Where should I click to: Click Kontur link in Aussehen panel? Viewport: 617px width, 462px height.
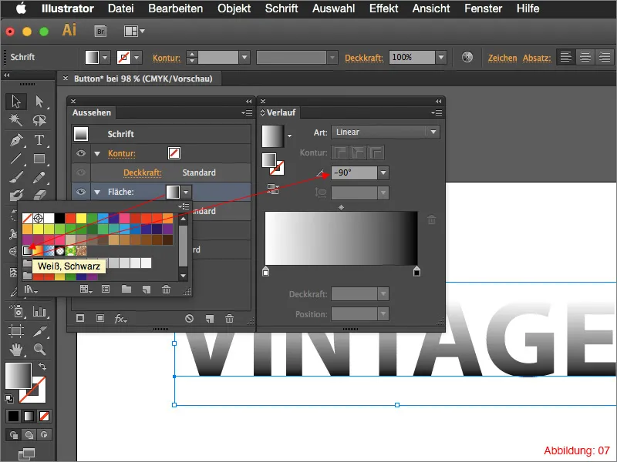(122, 153)
